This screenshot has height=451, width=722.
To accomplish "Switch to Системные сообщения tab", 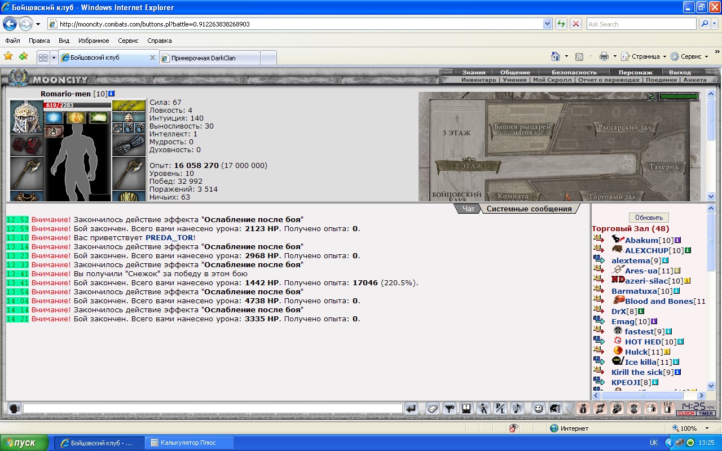I will point(529,209).
